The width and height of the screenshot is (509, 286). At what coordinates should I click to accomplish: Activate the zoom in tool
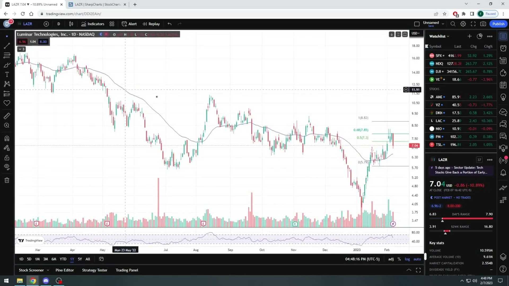tap(7, 125)
